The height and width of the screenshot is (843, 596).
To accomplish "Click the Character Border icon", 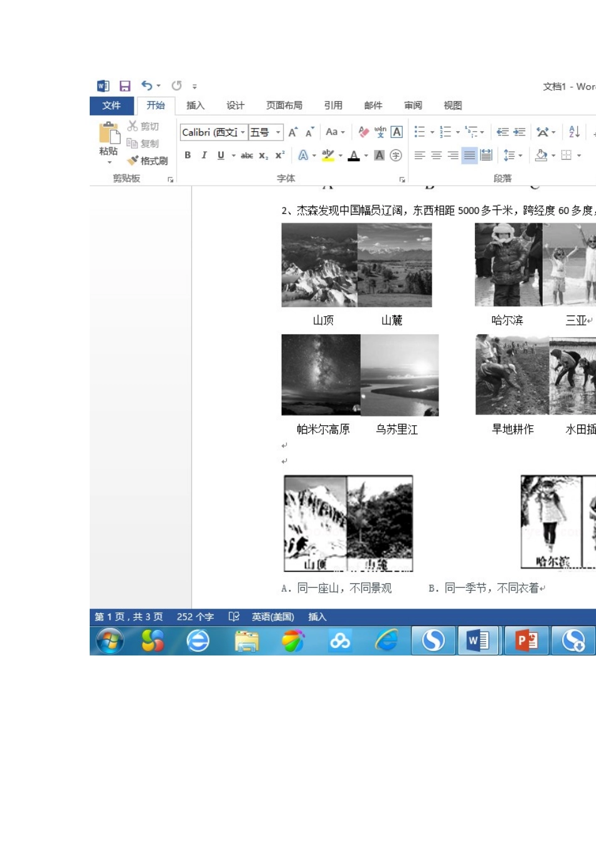I will click(x=396, y=132).
